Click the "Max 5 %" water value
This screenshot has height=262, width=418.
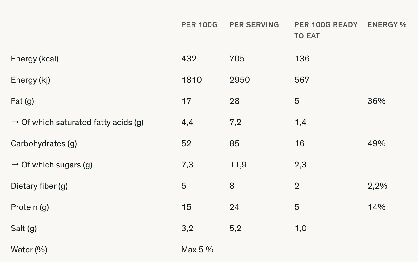tap(197, 250)
